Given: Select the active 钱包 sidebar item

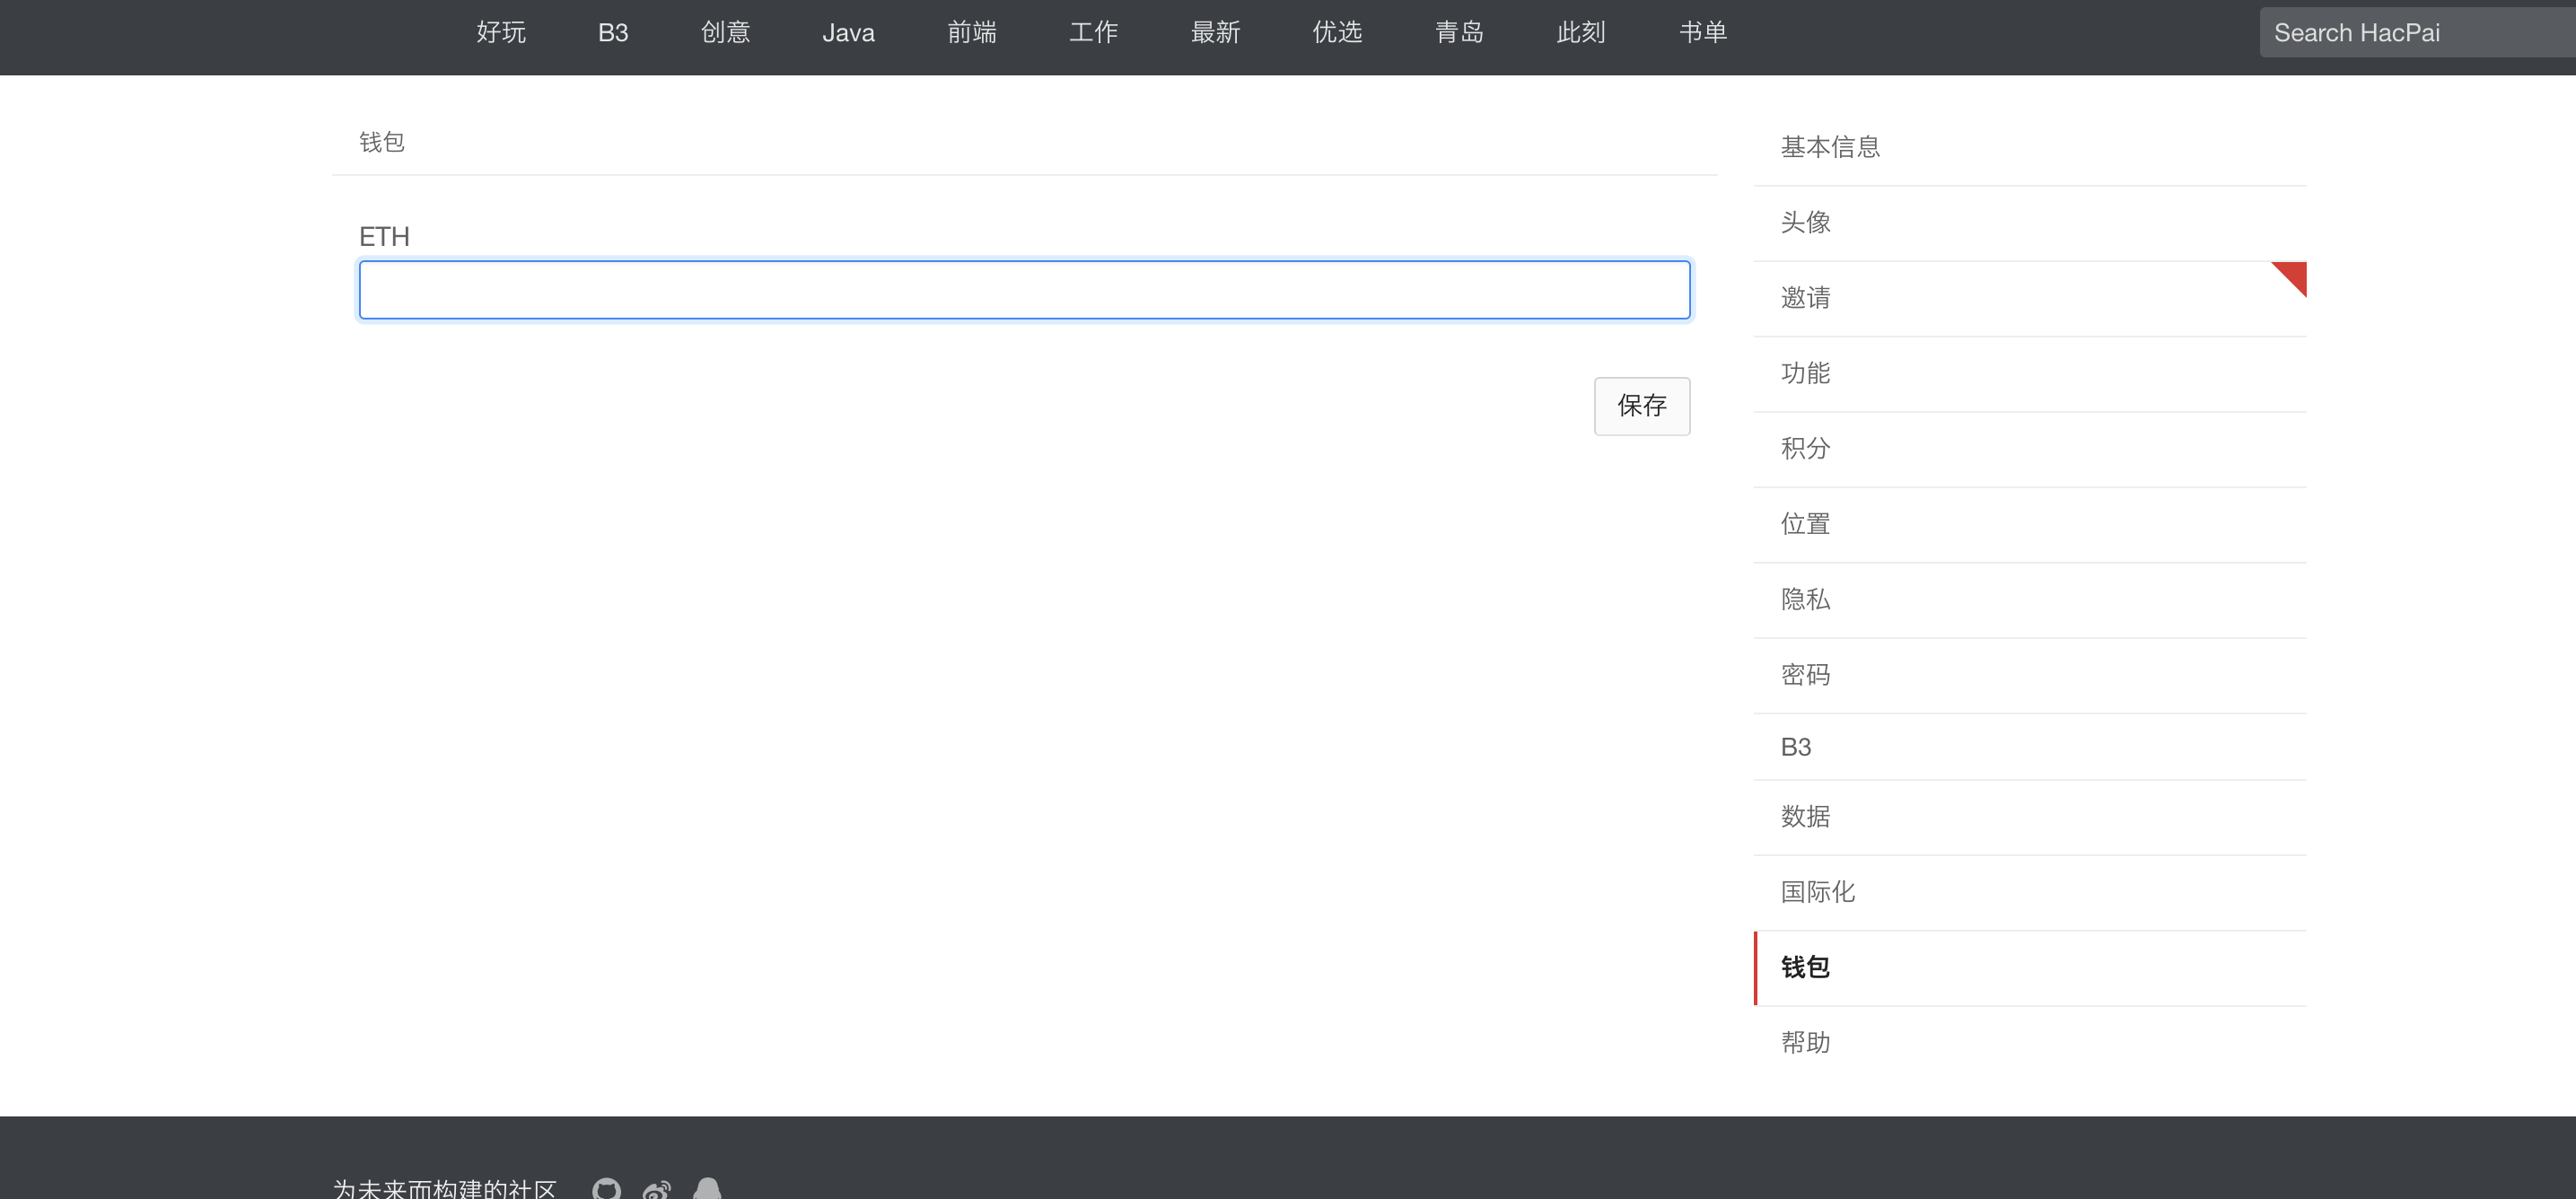Looking at the screenshot, I should tap(1805, 967).
